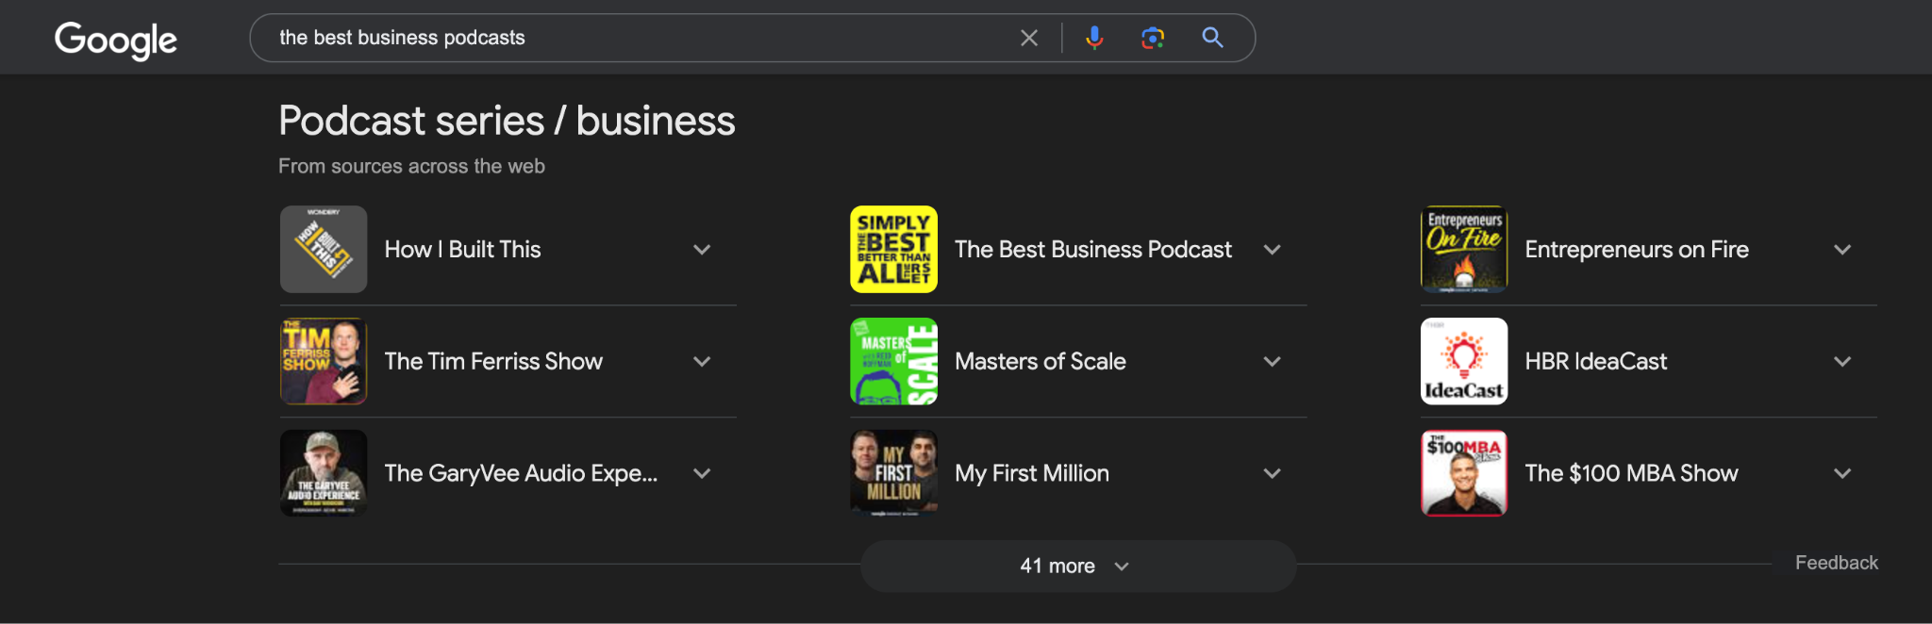Expand the How I Built This chevron
Screen dimensions: 1932x624
click(x=702, y=250)
